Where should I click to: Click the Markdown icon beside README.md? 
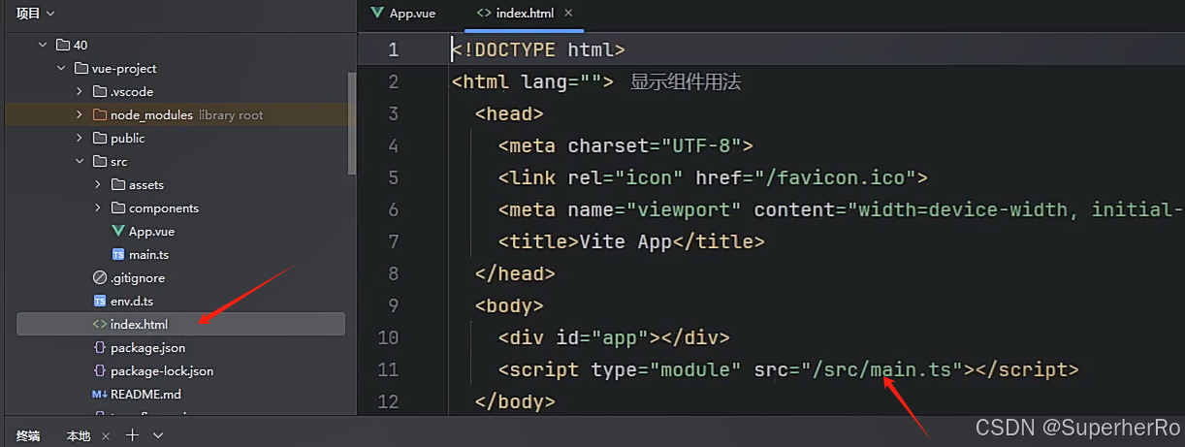(100, 394)
